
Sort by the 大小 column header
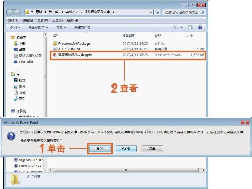click(189, 36)
